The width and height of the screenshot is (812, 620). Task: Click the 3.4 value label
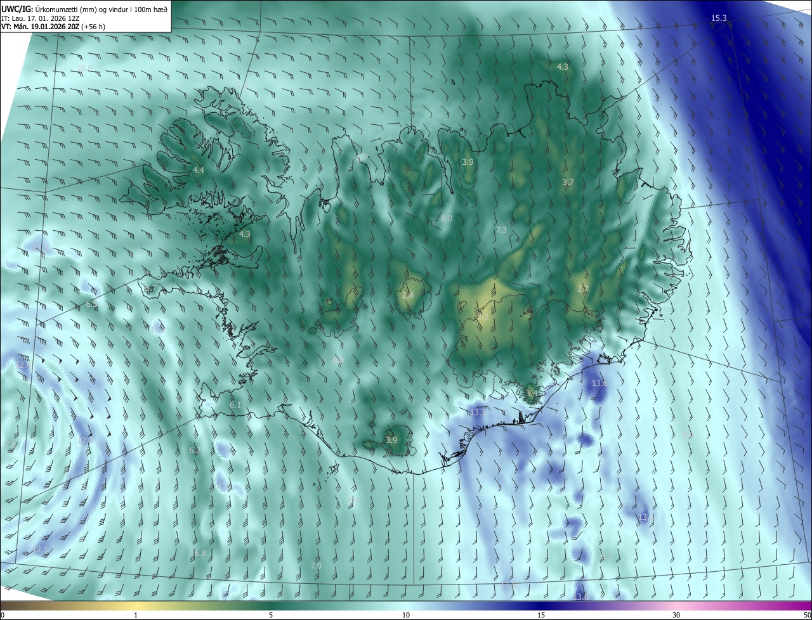coord(532,393)
